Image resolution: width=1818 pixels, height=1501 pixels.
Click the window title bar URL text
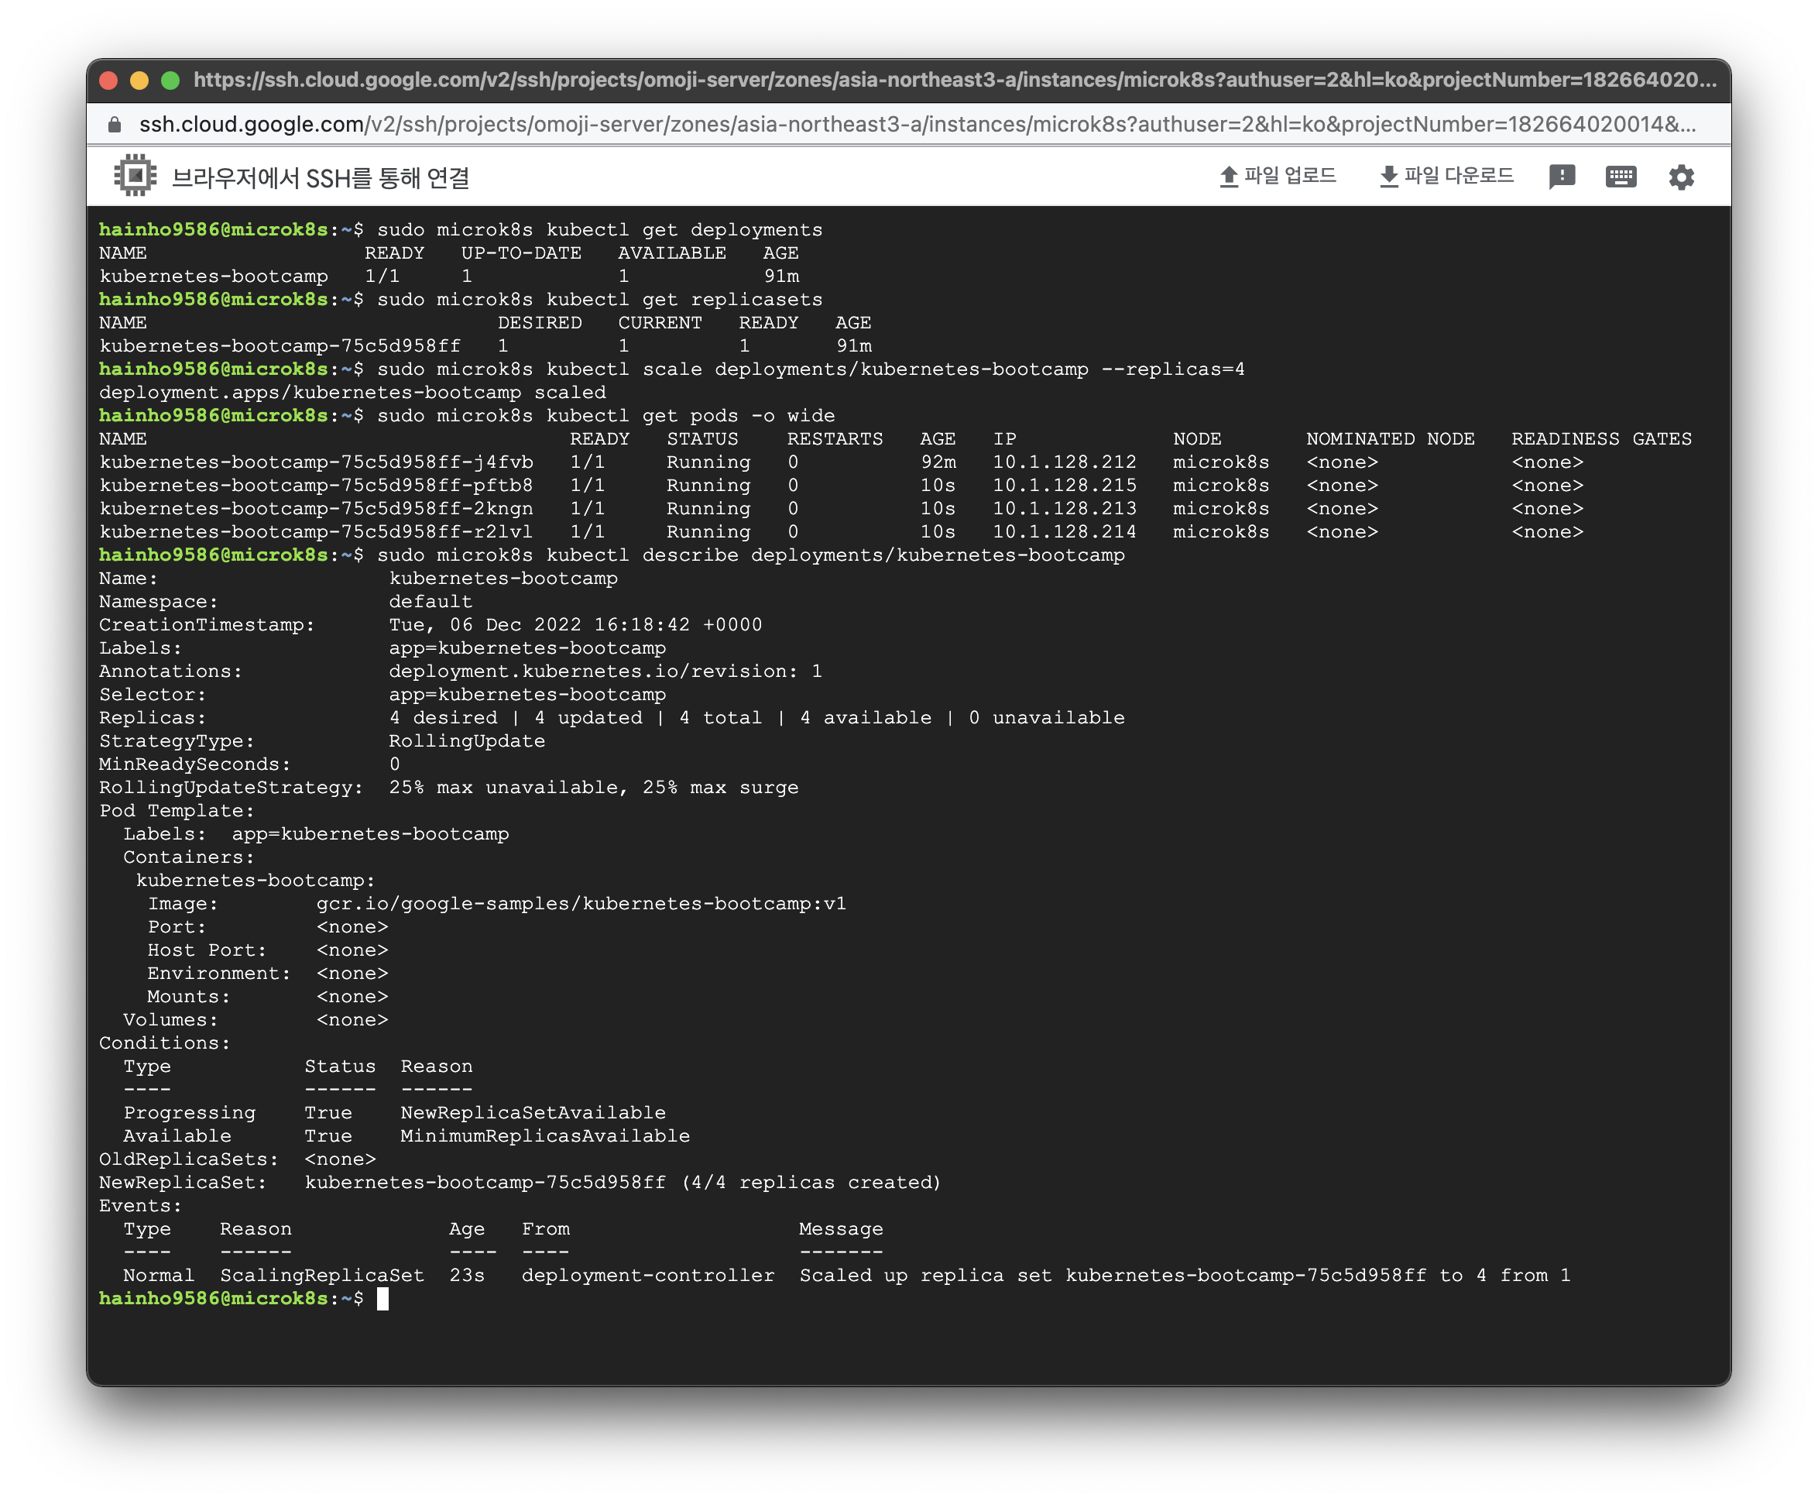[x=955, y=81]
